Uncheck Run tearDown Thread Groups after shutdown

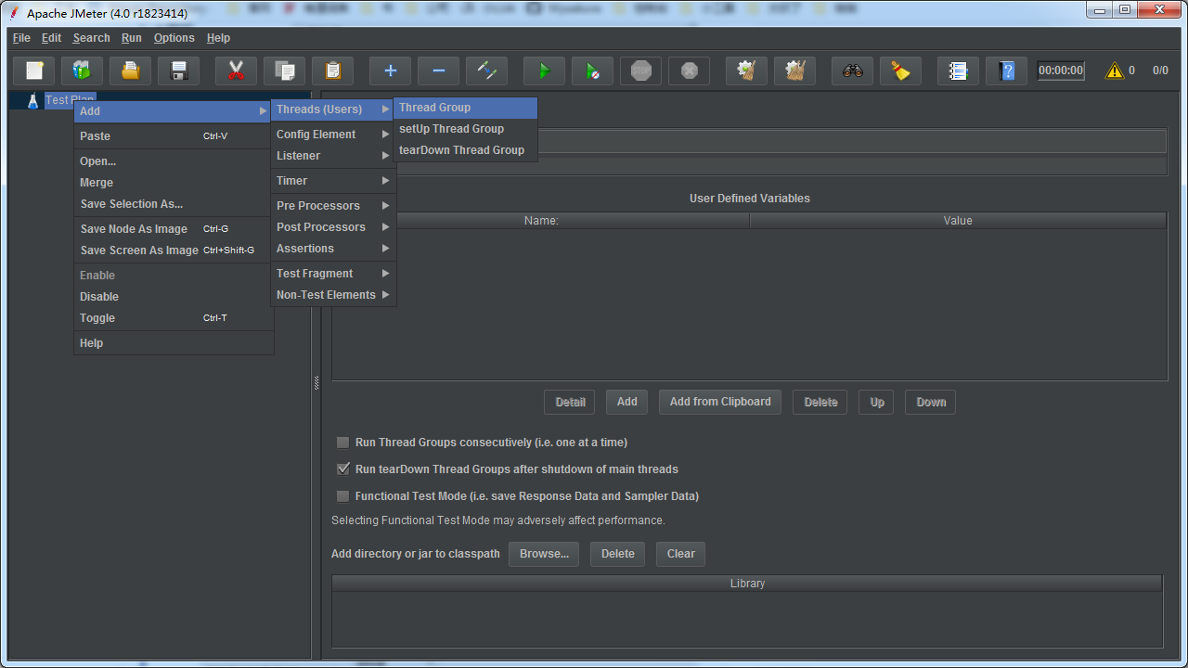(x=343, y=469)
